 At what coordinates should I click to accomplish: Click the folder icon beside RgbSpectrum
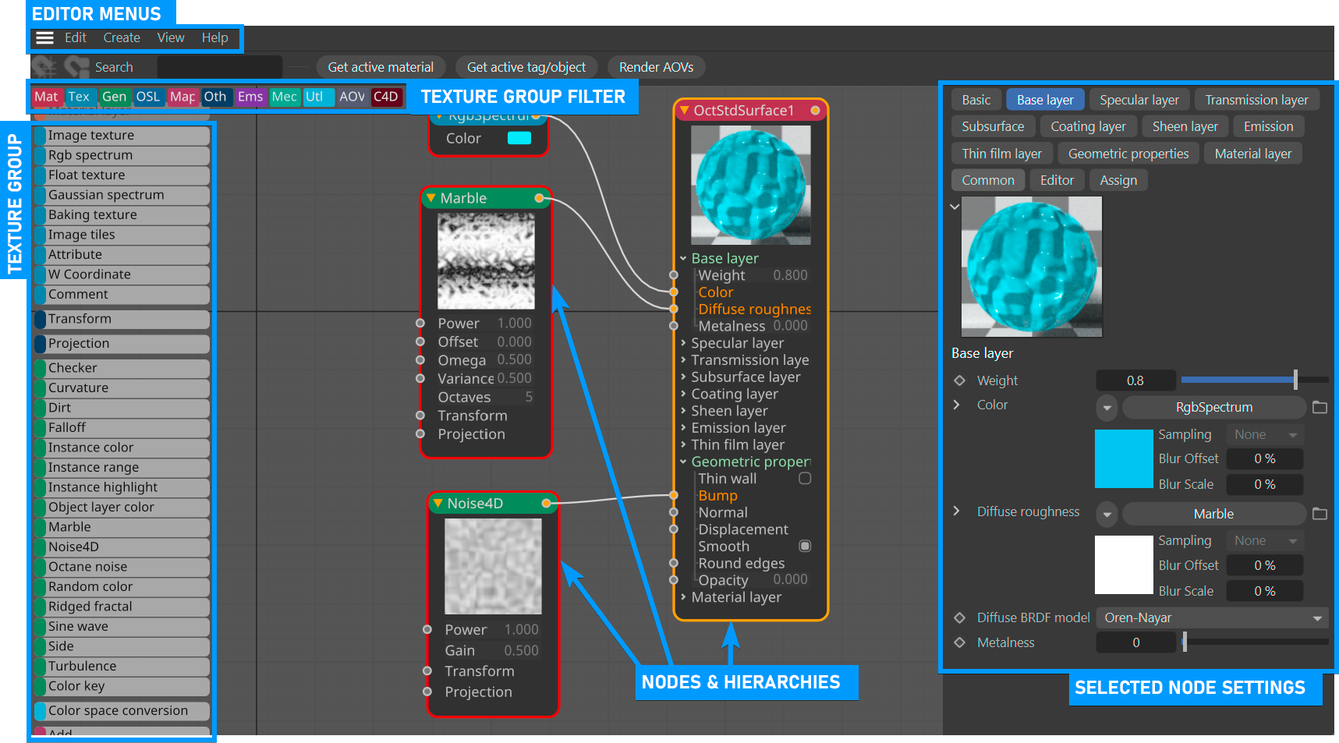(1320, 407)
